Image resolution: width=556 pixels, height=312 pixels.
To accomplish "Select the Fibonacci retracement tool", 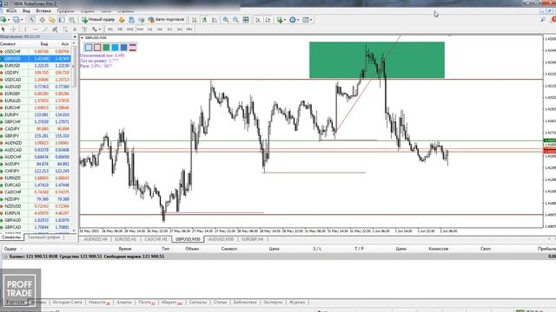I will click(64, 29).
